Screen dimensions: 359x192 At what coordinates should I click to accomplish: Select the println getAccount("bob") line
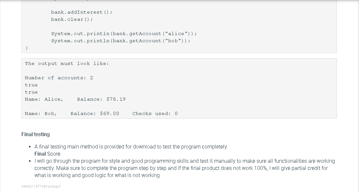121,41
